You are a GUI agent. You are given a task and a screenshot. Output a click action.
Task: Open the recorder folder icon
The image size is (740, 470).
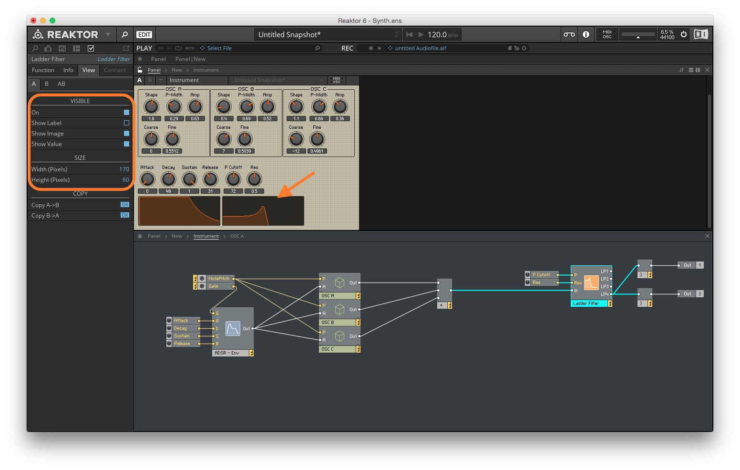517,48
